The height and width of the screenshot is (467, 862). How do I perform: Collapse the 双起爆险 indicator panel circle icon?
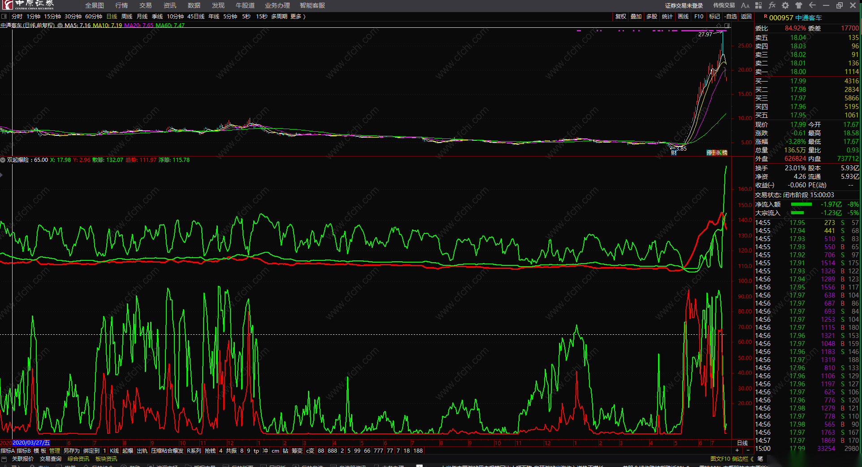click(3, 160)
